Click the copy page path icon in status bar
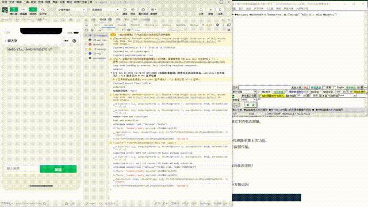 point(45,204)
